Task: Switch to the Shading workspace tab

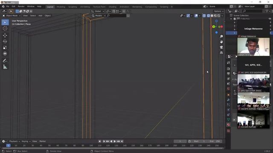Action: pyautogui.click(x=113, y=7)
